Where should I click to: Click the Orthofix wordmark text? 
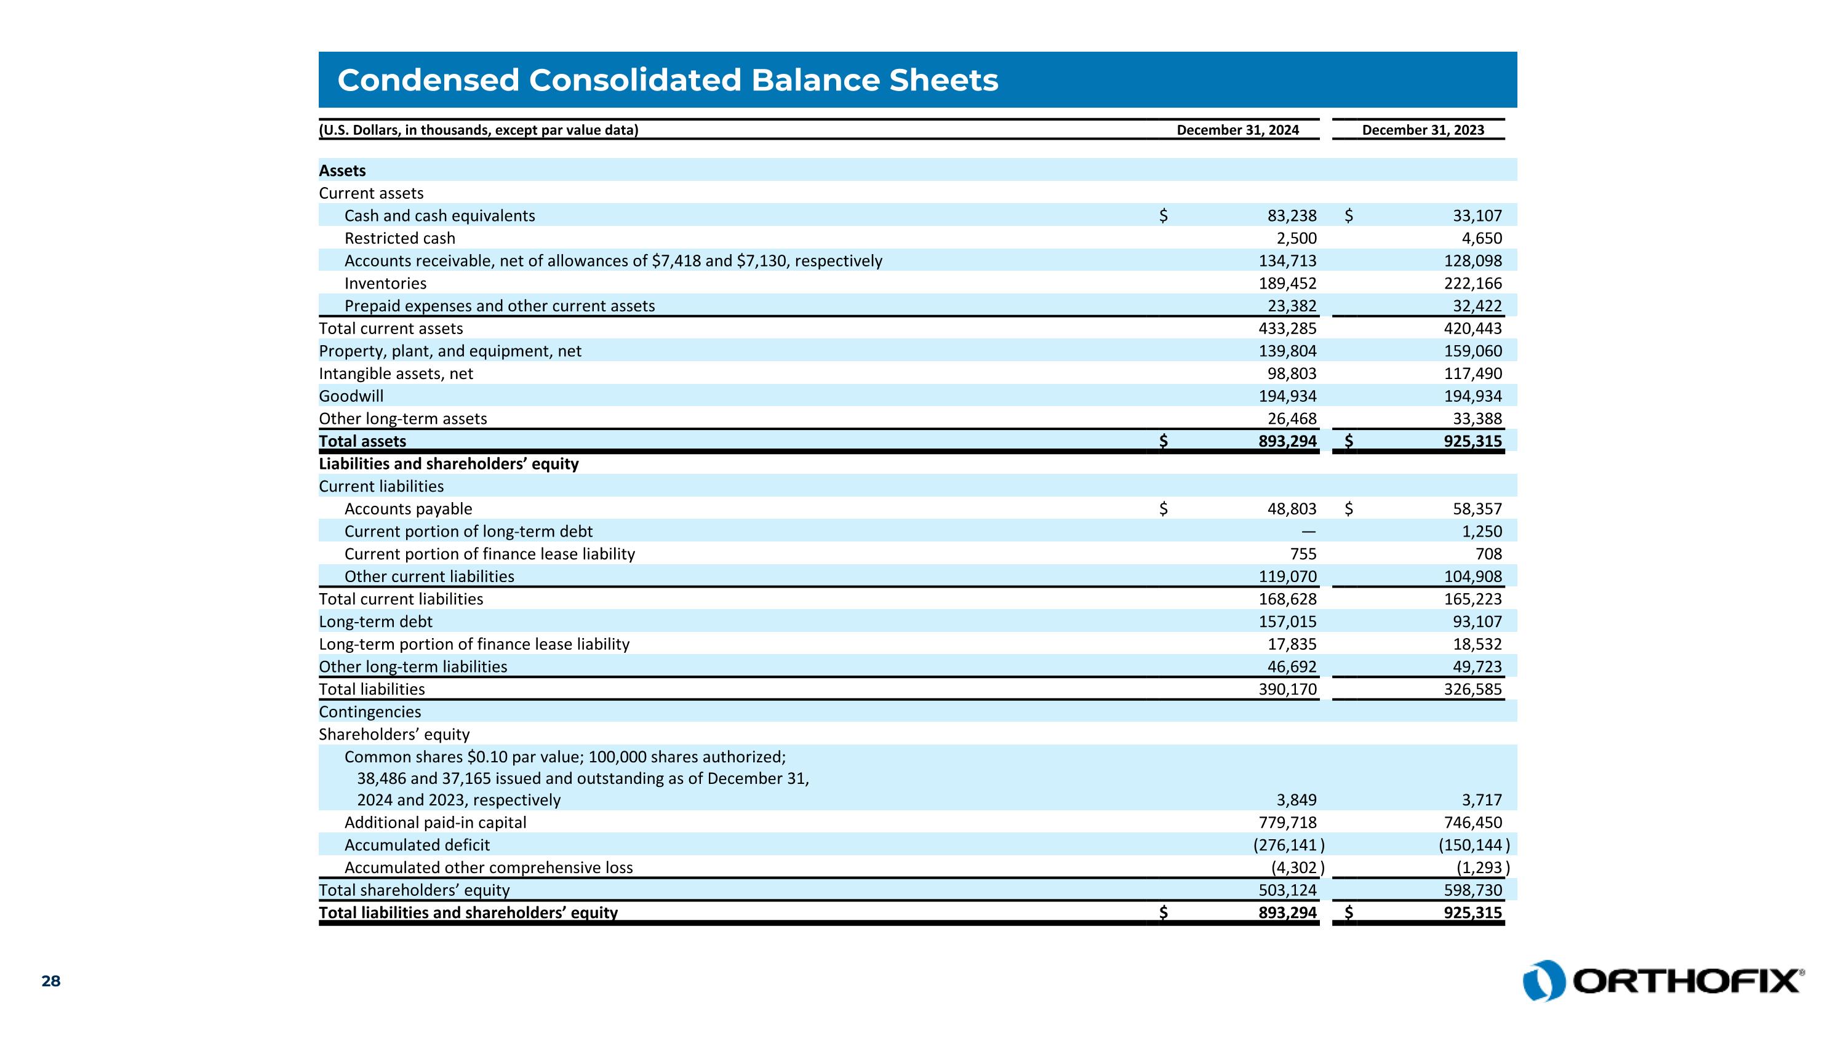click(1687, 981)
